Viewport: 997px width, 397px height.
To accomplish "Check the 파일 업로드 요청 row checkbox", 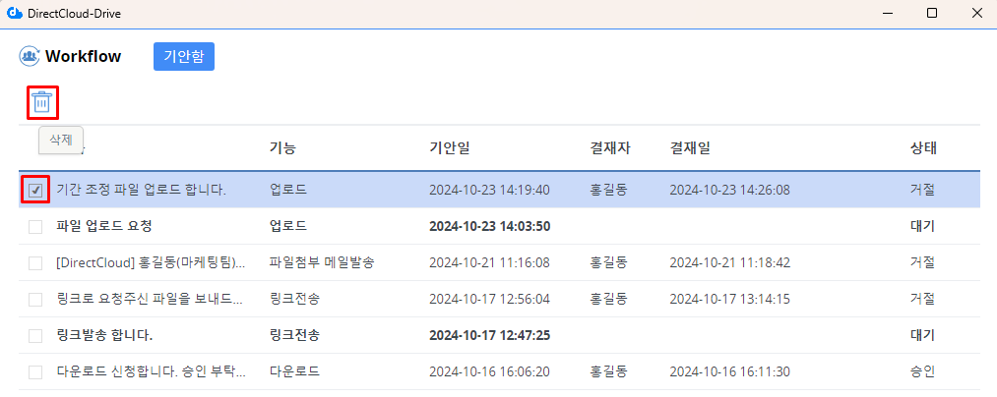I will [x=35, y=226].
